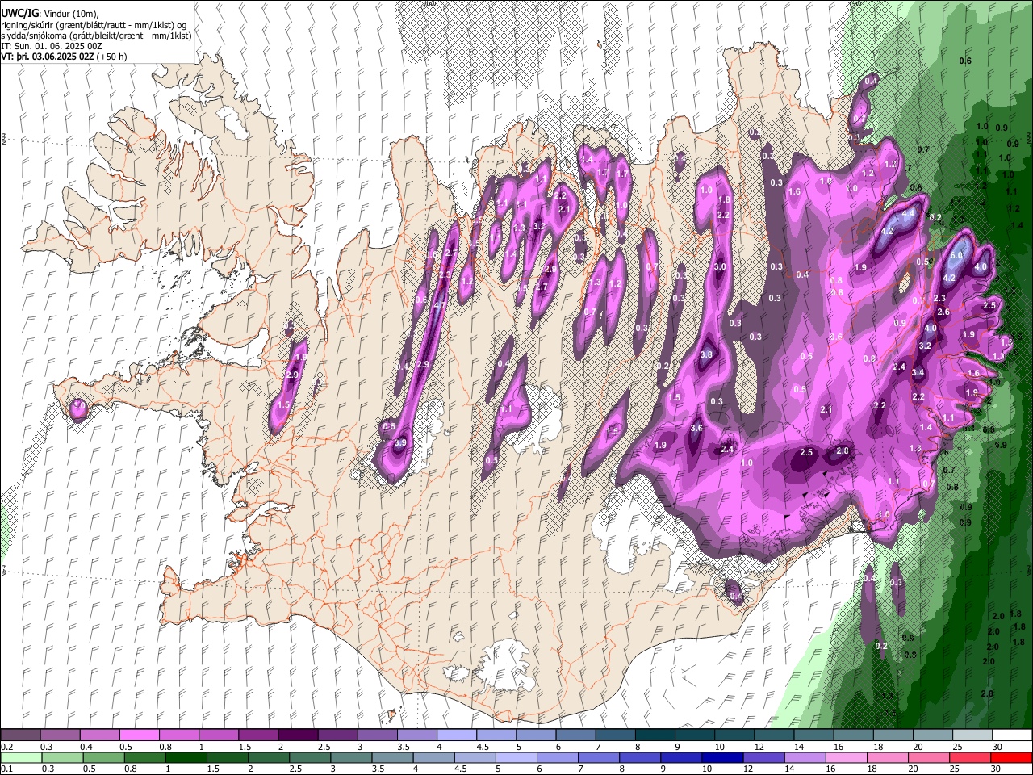The height and width of the screenshot is (775, 1033).
Task: Click the '25' label on the lower legend scale
Action: point(956,769)
